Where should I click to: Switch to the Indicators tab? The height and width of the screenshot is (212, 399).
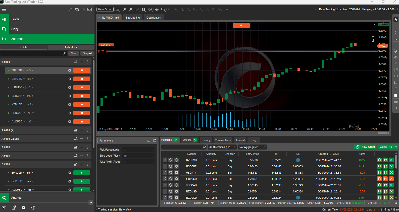click(71, 47)
